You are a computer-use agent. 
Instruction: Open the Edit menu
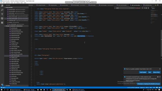pos(4,3)
